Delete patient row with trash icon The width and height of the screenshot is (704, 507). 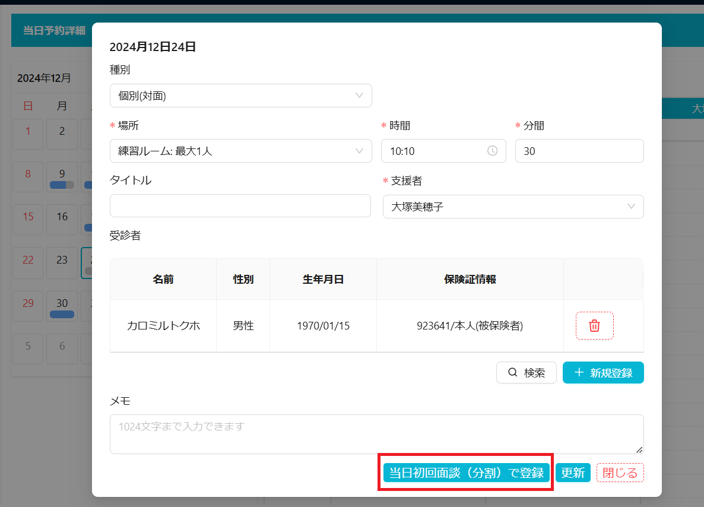(594, 326)
